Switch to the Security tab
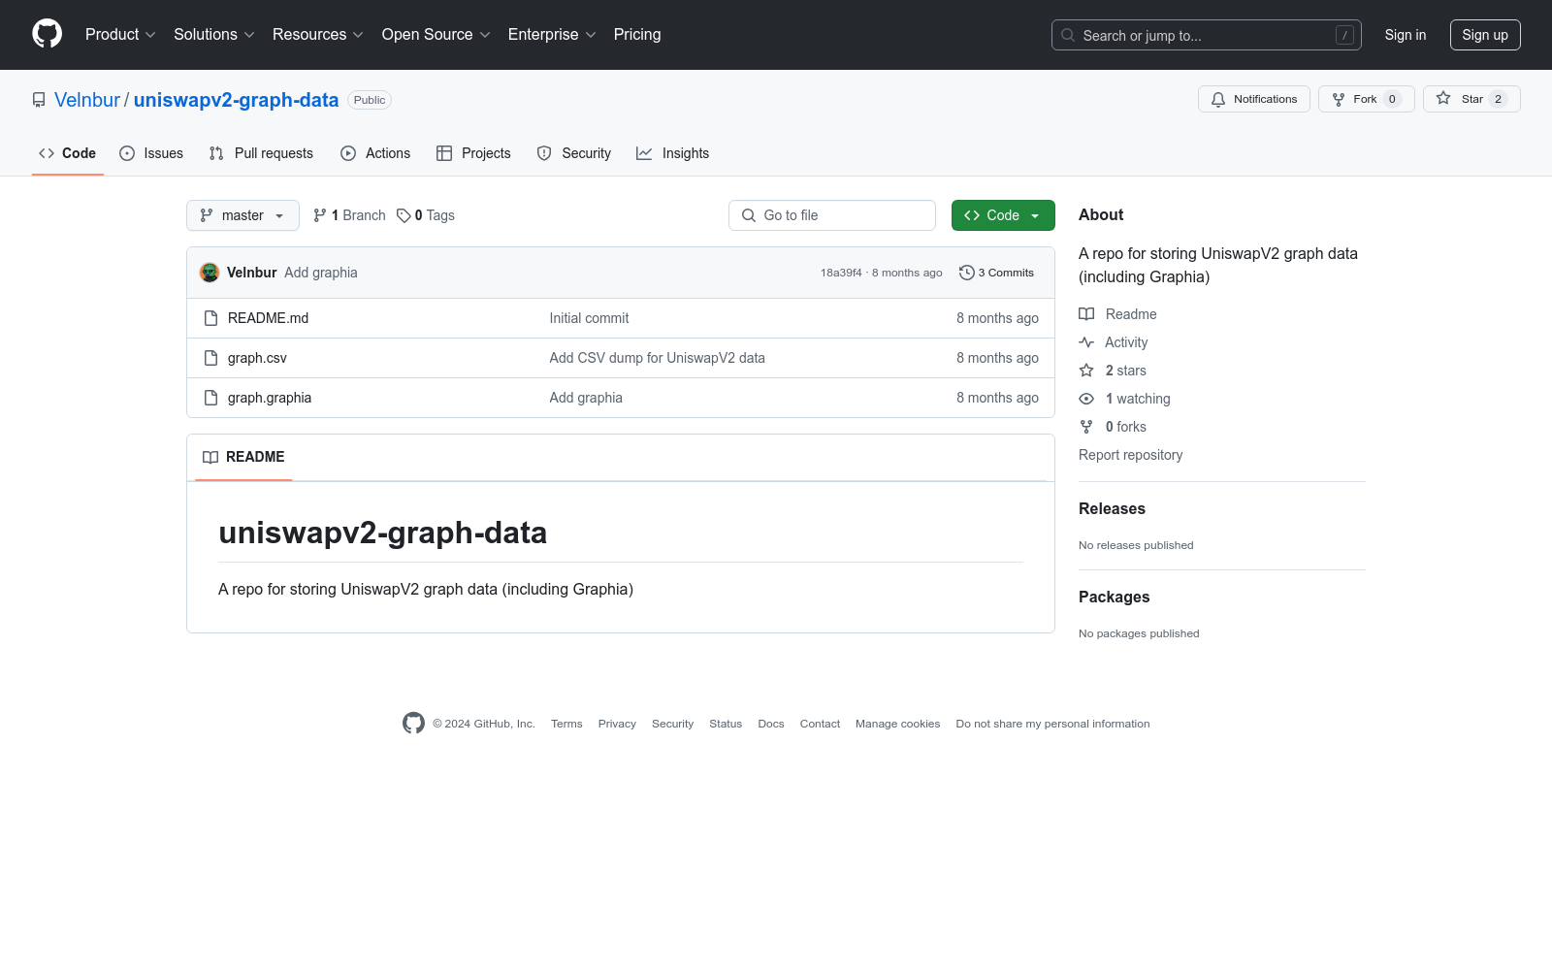 574,153
